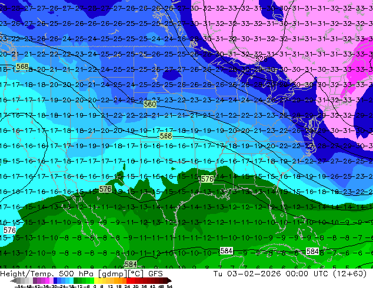Click the gray left arrow end of legend
This screenshot has height=288, width=373.
pos(14,281)
